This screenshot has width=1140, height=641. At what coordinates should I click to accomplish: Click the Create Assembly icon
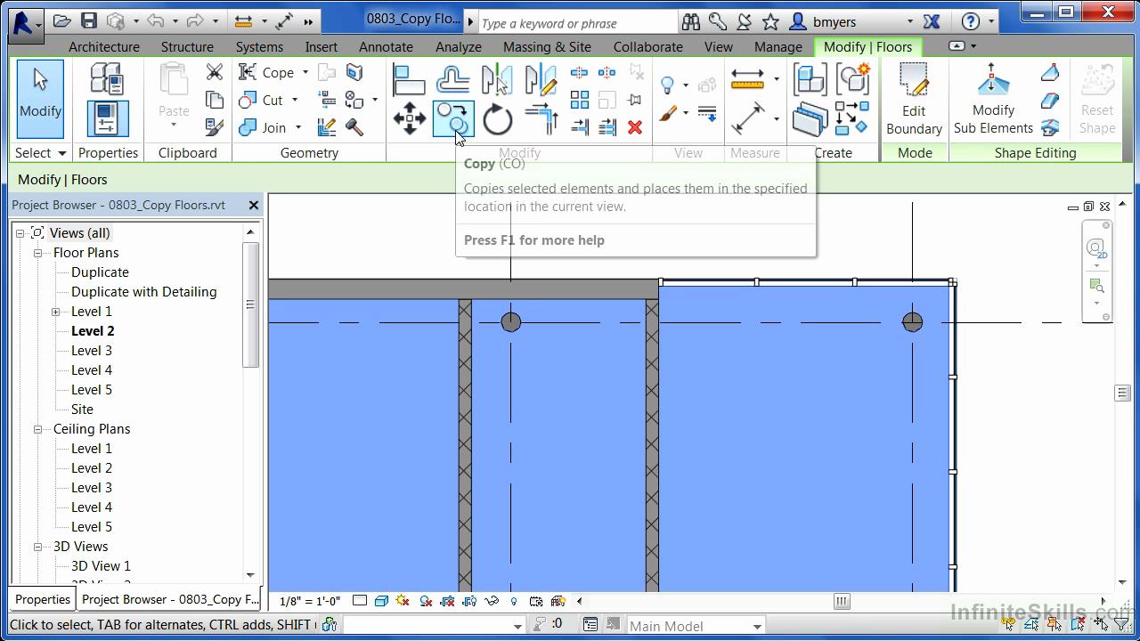pyautogui.click(x=810, y=80)
